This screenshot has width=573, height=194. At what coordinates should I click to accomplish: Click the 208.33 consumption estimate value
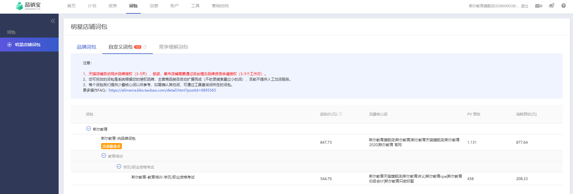522,179
